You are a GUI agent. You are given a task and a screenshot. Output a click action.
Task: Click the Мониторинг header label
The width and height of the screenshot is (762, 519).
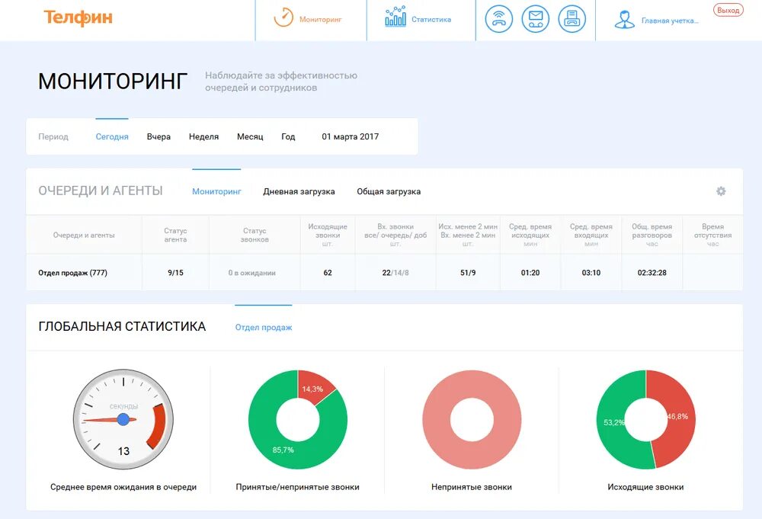click(x=320, y=20)
